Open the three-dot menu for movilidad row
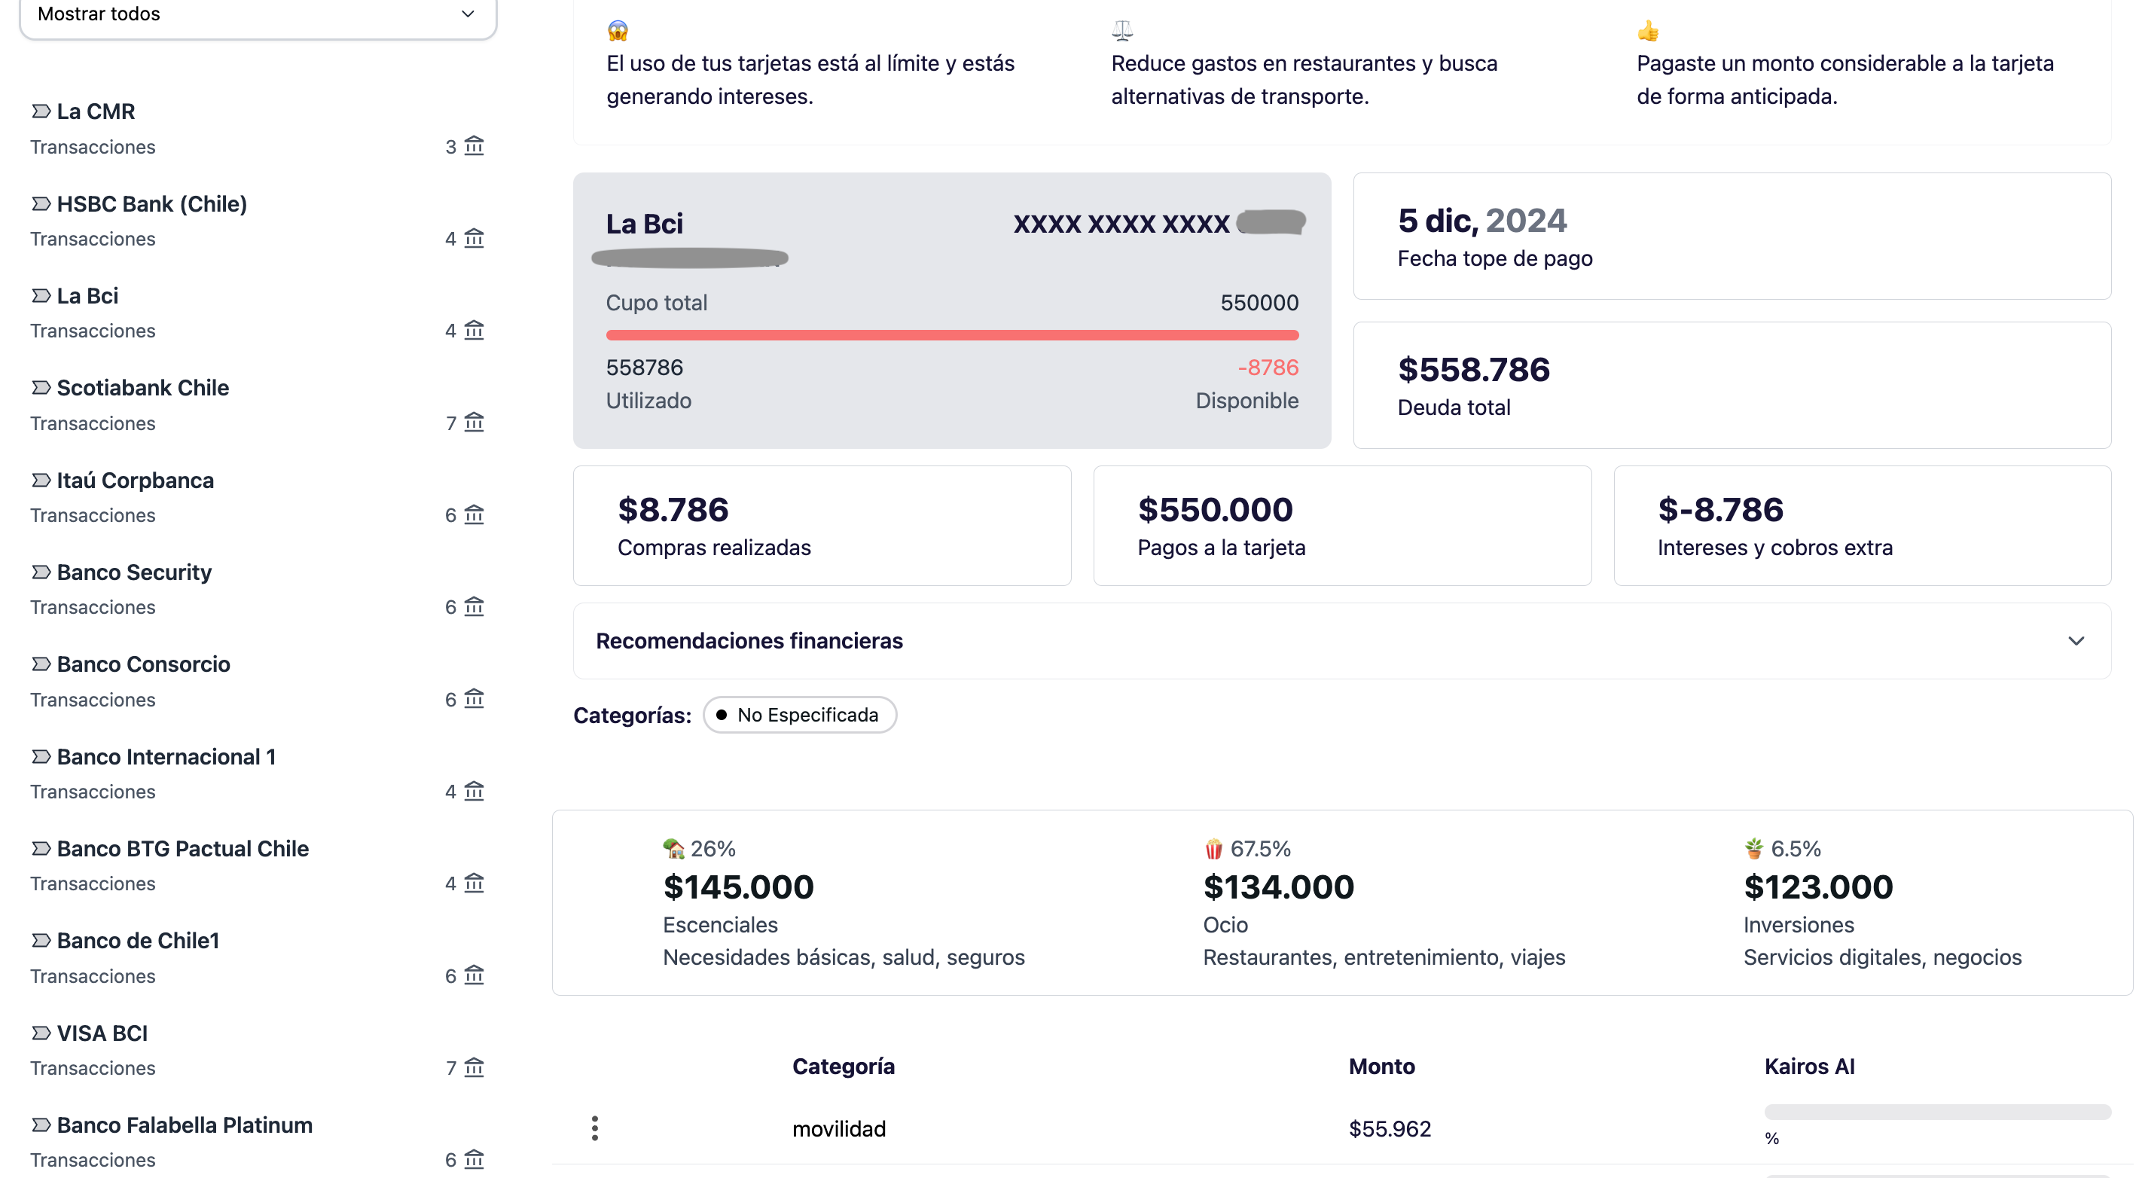 pyautogui.click(x=594, y=1128)
